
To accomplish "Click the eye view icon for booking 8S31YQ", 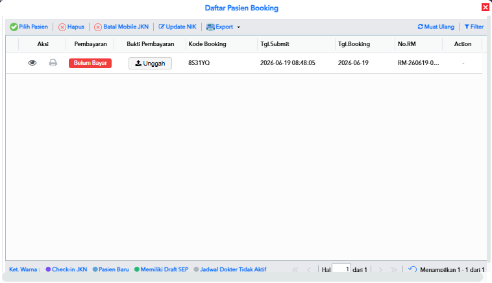I will pyautogui.click(x=32, y=63).
